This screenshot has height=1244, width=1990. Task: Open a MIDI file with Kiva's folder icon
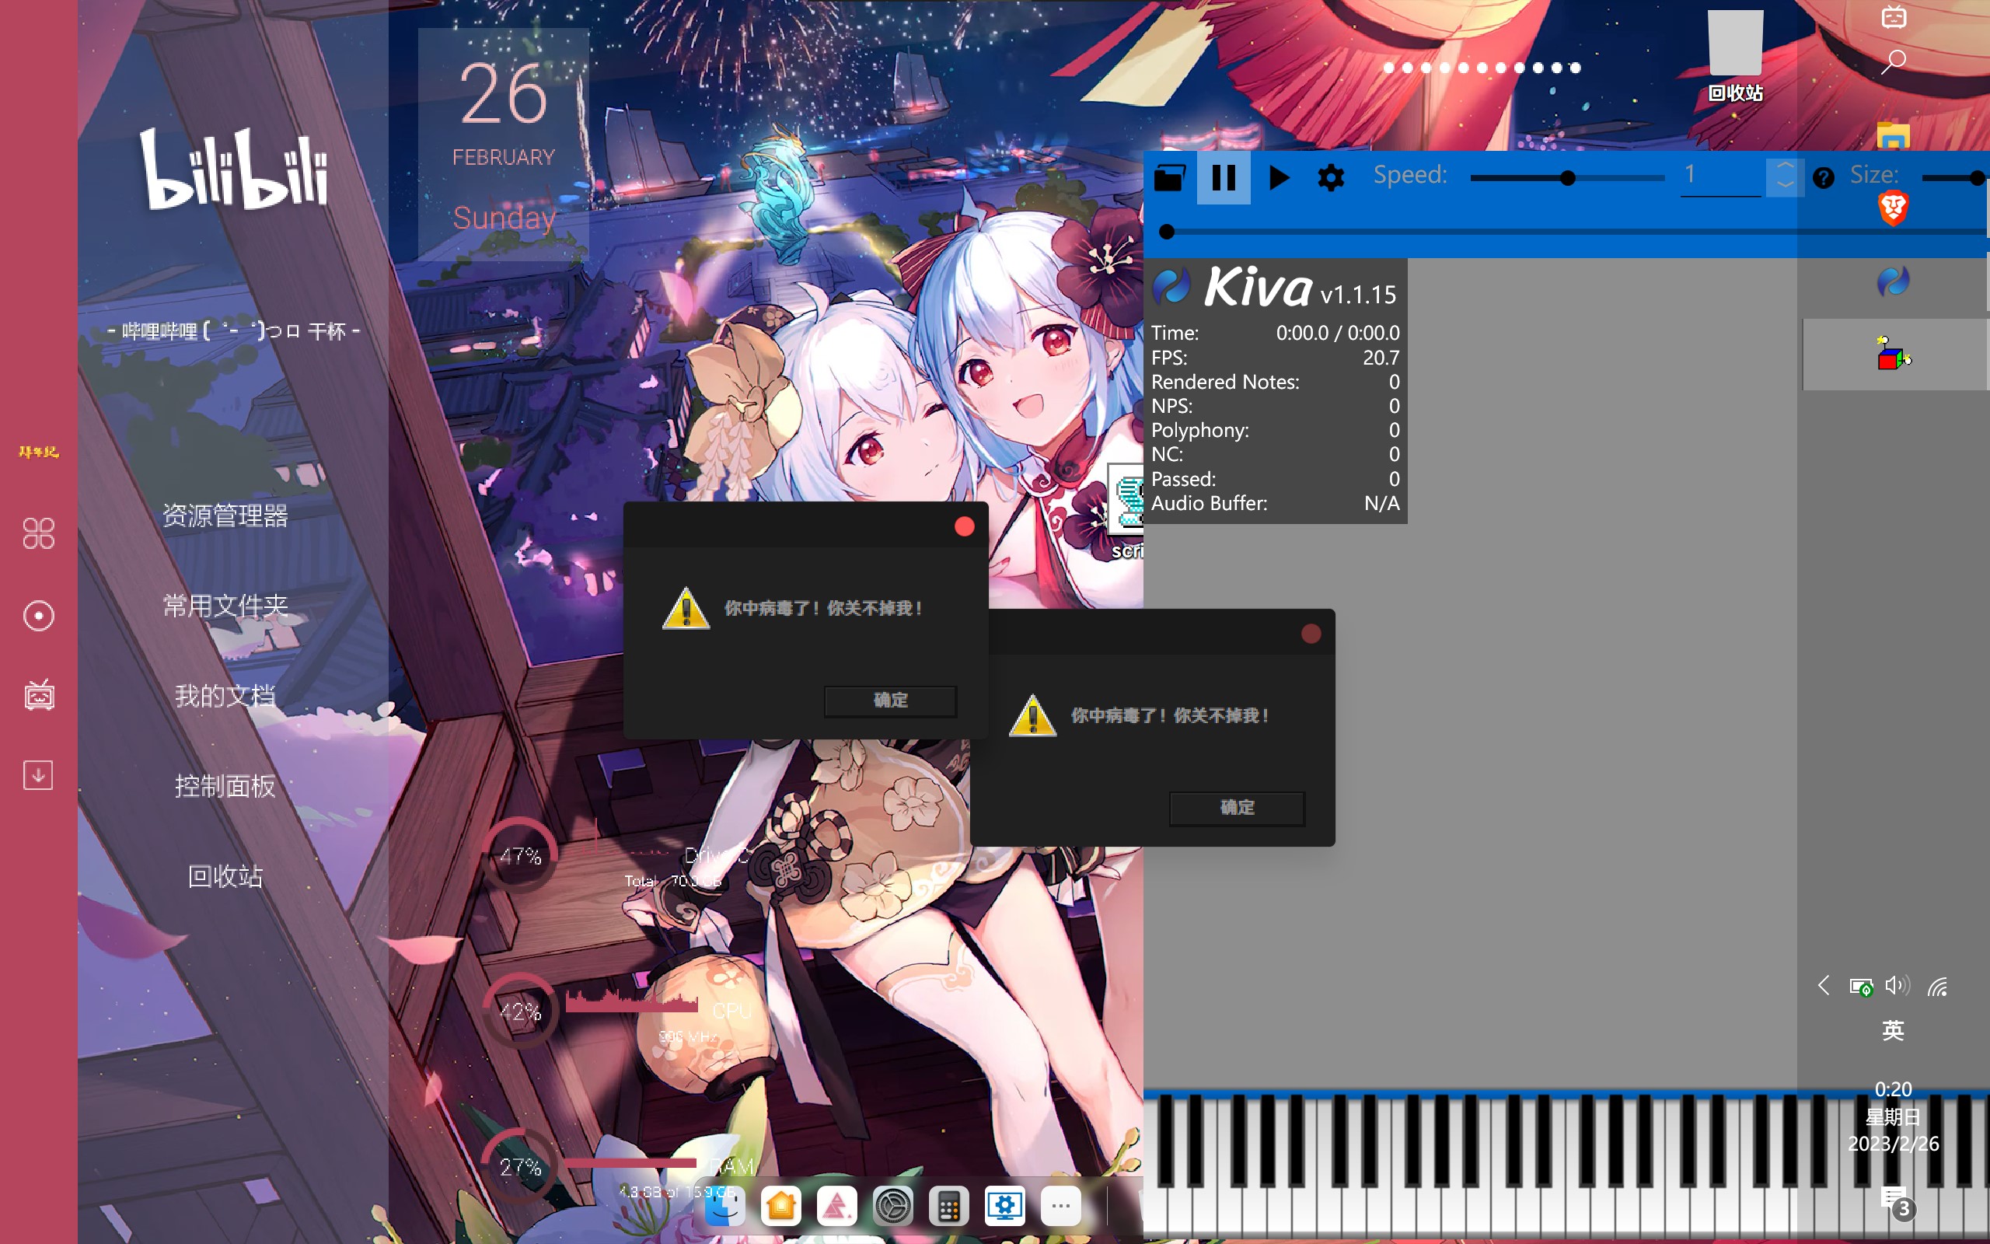tap(1168, 178)
